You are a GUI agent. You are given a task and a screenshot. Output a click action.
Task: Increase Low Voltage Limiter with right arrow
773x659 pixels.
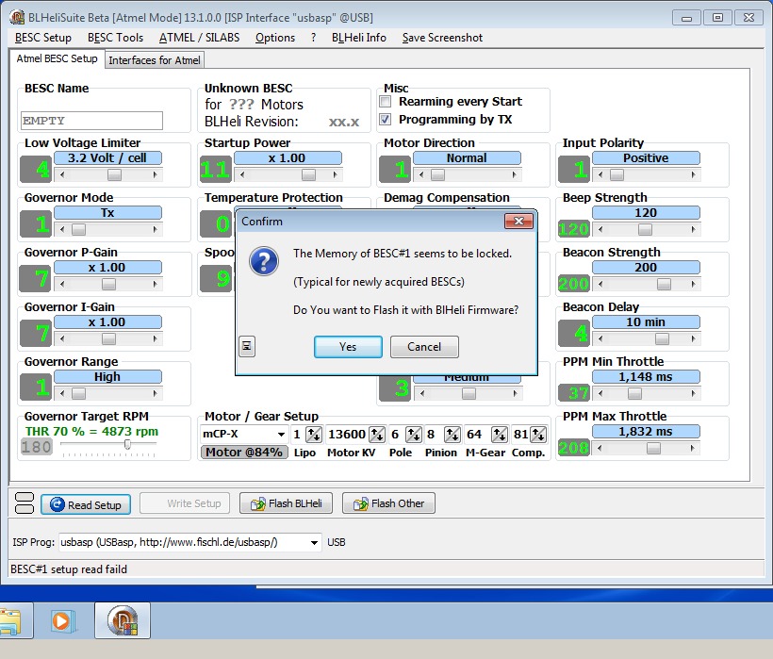(156, 174)
